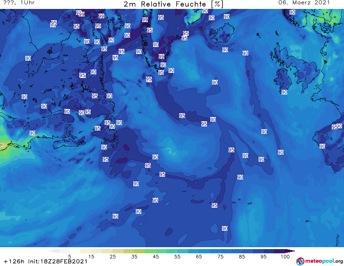Select the title '2m Relative Feuchte [%]'

click(174, 4)
